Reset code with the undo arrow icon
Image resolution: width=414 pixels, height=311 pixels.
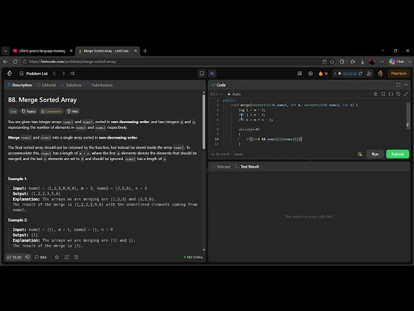[x=398, y=94]
